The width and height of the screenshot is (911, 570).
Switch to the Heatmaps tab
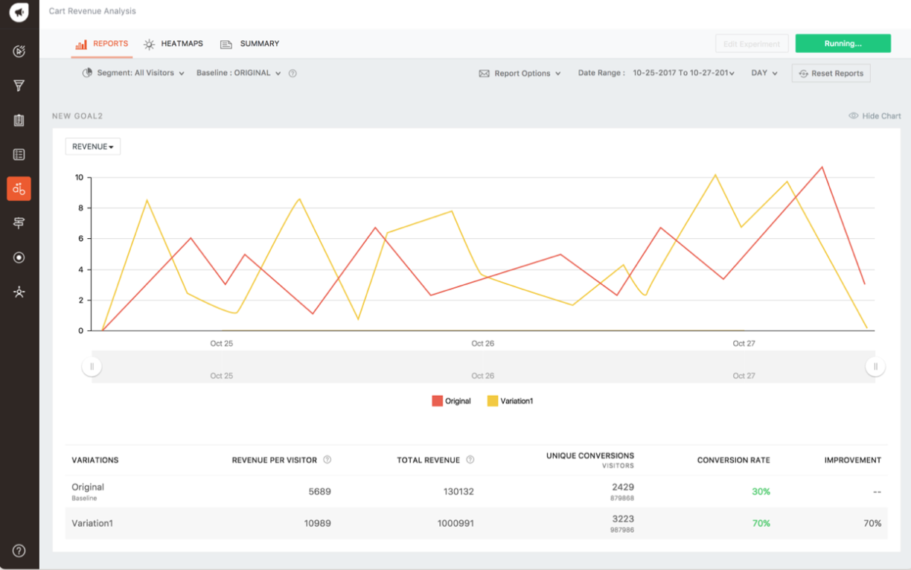click(173, 44)
